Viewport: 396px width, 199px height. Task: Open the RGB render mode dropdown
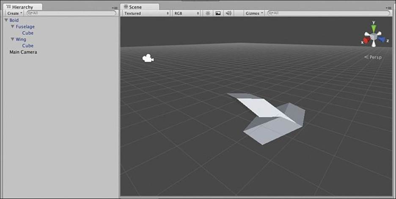pos(187,13)
